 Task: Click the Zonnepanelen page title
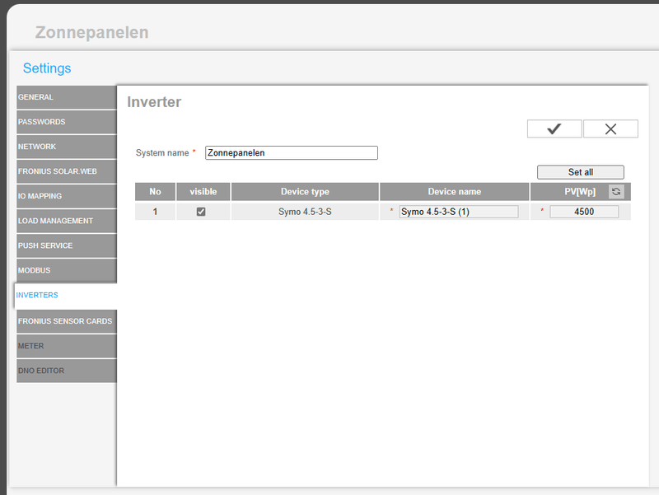coord(92,32)
